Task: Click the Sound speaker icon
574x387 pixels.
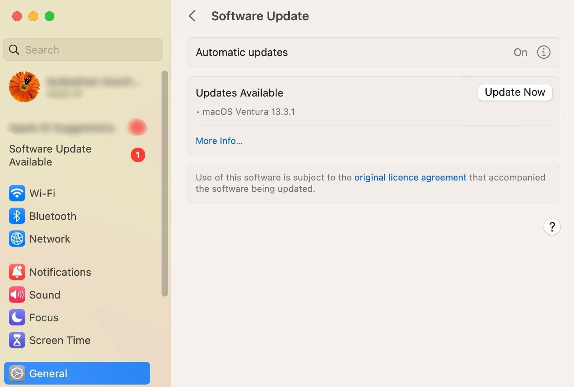Action: tap(17, 295)
